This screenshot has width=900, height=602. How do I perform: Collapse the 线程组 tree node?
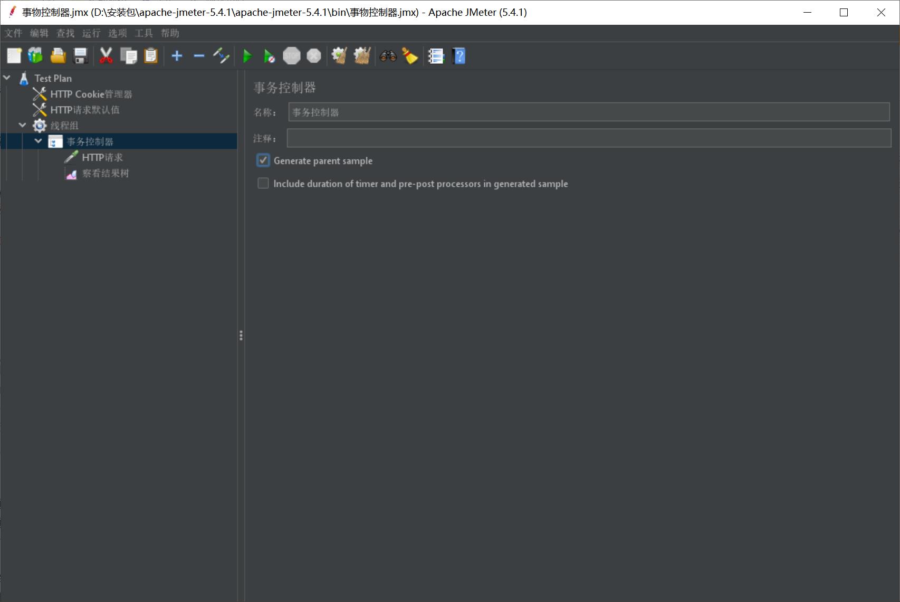tap(22, 125)
